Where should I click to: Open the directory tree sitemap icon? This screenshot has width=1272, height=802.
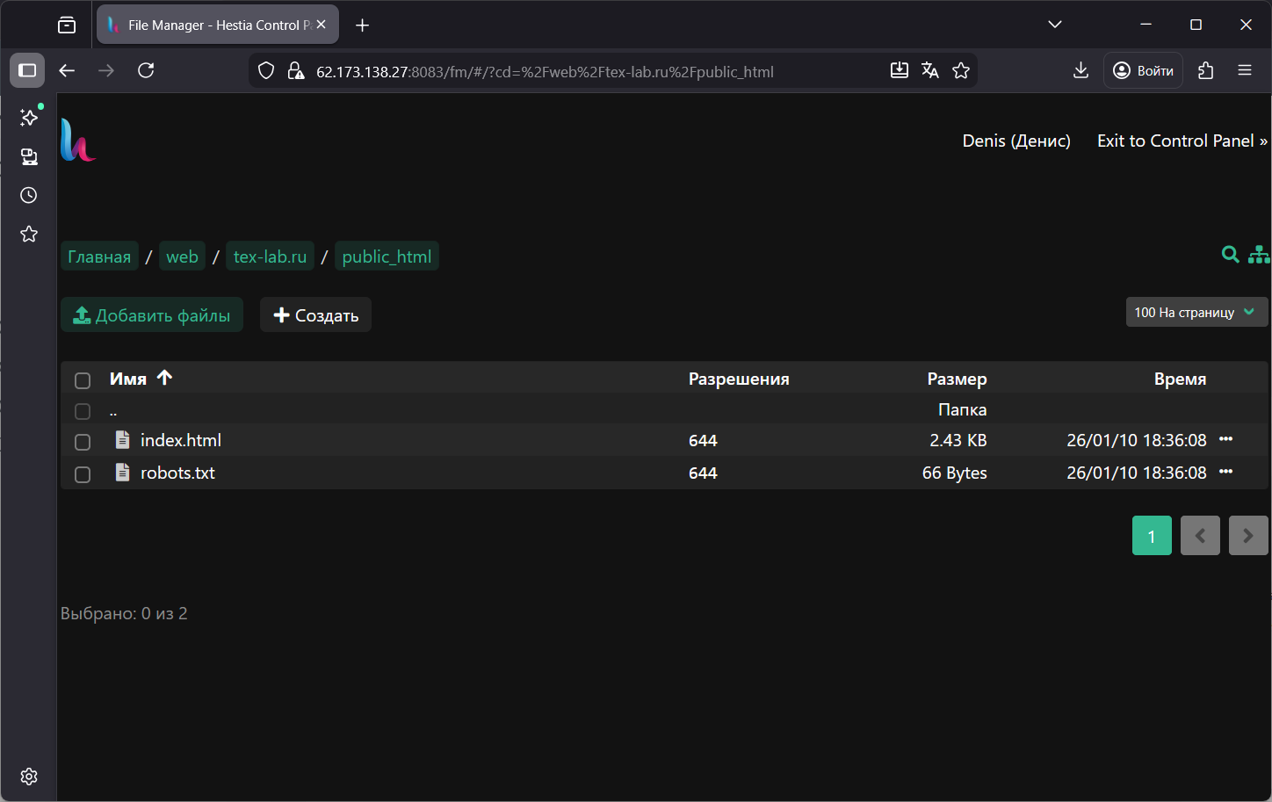tap(1259, 255)
